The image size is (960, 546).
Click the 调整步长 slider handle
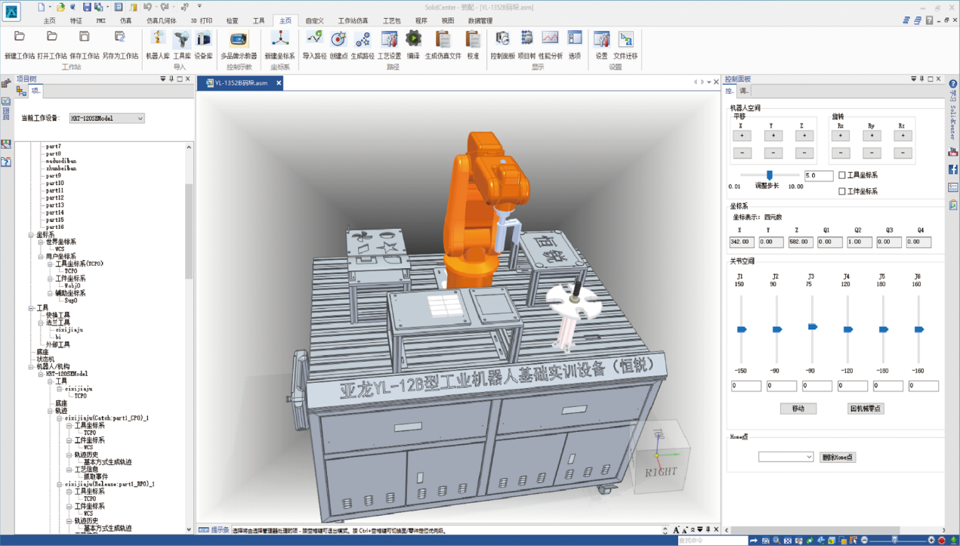[x=769, y=175]
